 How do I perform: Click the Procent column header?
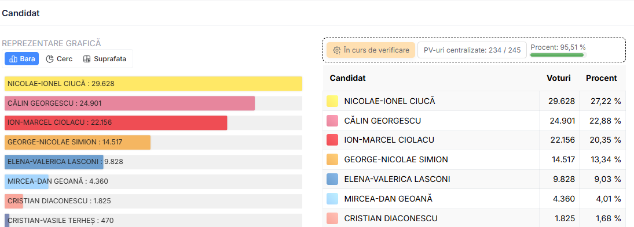coord(601,78)
